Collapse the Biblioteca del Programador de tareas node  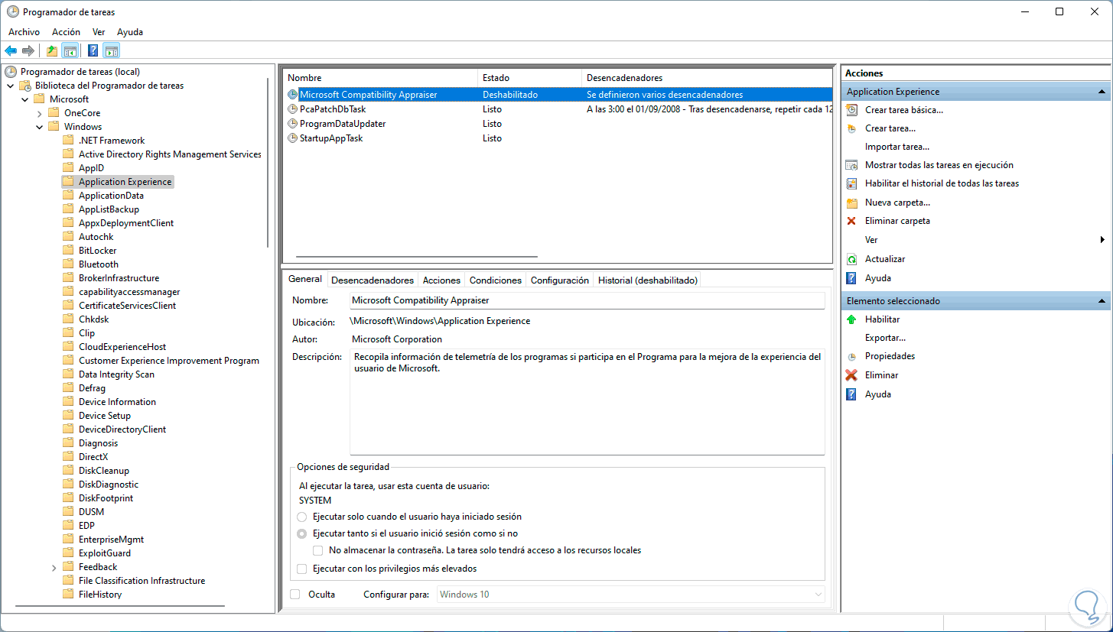(10, 86)
